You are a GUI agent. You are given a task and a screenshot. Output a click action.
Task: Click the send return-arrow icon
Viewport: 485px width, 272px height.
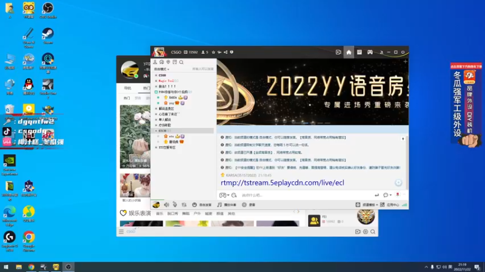tap(376, 195)
